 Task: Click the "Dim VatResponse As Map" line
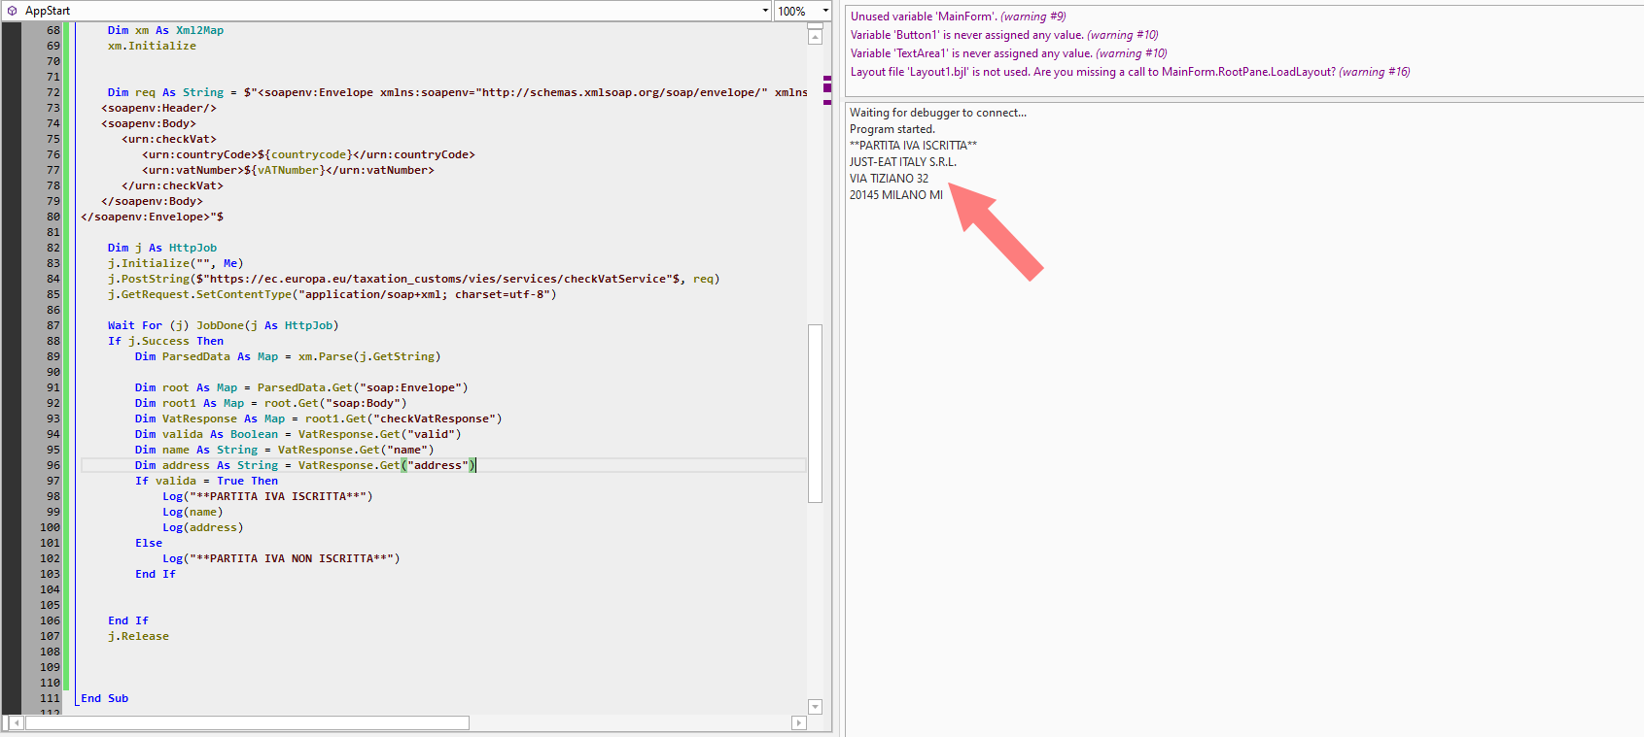pyautogui.click(x=319, y=419)
